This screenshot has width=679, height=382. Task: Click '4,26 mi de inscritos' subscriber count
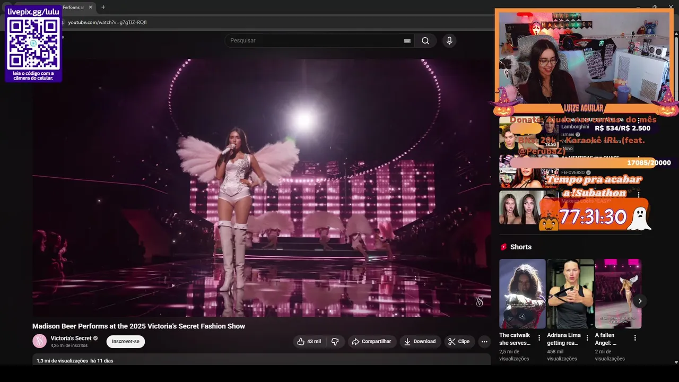(69, 345)
